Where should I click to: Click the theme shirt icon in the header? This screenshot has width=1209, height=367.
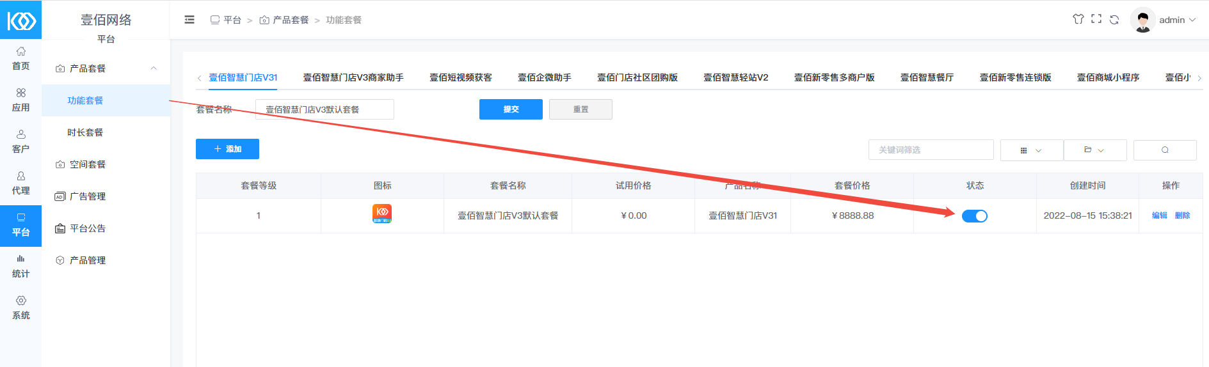point(1078,19)
